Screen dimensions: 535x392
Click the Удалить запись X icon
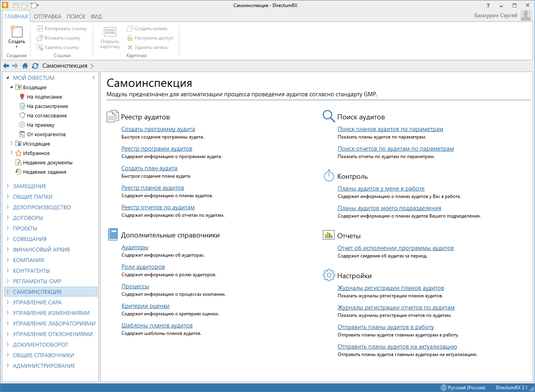pos(130,47)
